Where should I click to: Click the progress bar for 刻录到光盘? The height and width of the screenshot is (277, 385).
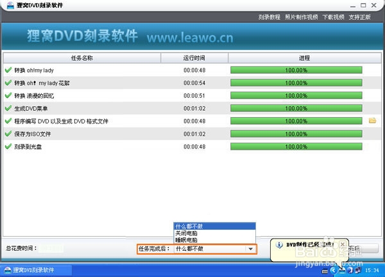click(296, 146)
